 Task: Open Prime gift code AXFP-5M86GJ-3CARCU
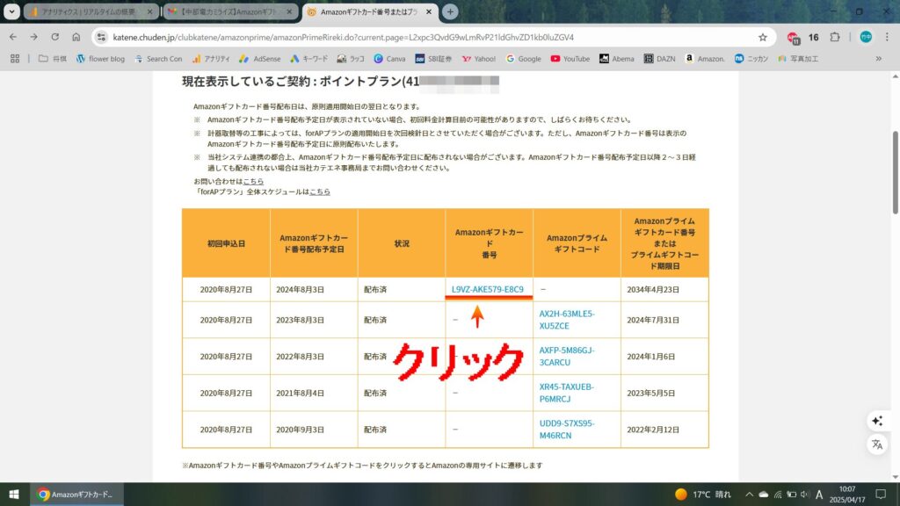[x=567, y=357]
